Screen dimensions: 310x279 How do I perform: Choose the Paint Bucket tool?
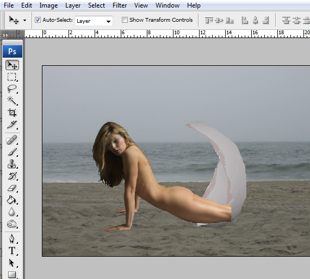coord(12,200)
